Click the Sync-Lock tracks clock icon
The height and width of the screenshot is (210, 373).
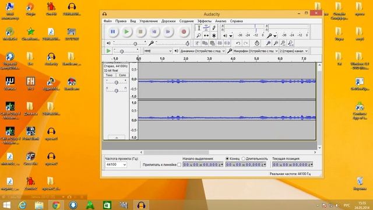(x=256, y=43)
